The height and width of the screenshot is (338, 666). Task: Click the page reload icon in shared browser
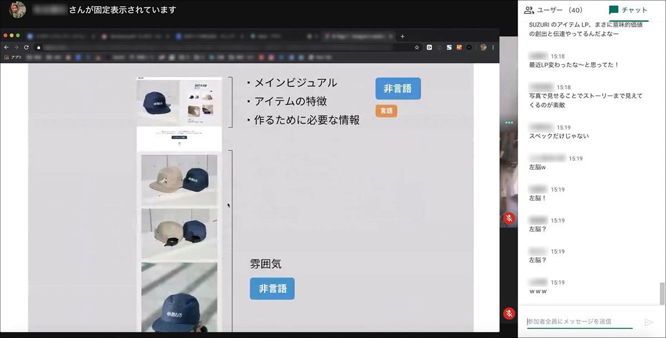(x=27, y=47)
